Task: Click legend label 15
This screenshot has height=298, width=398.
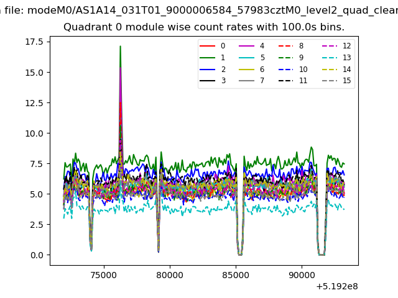Action: pyautogui.click(x=347, y=81)
